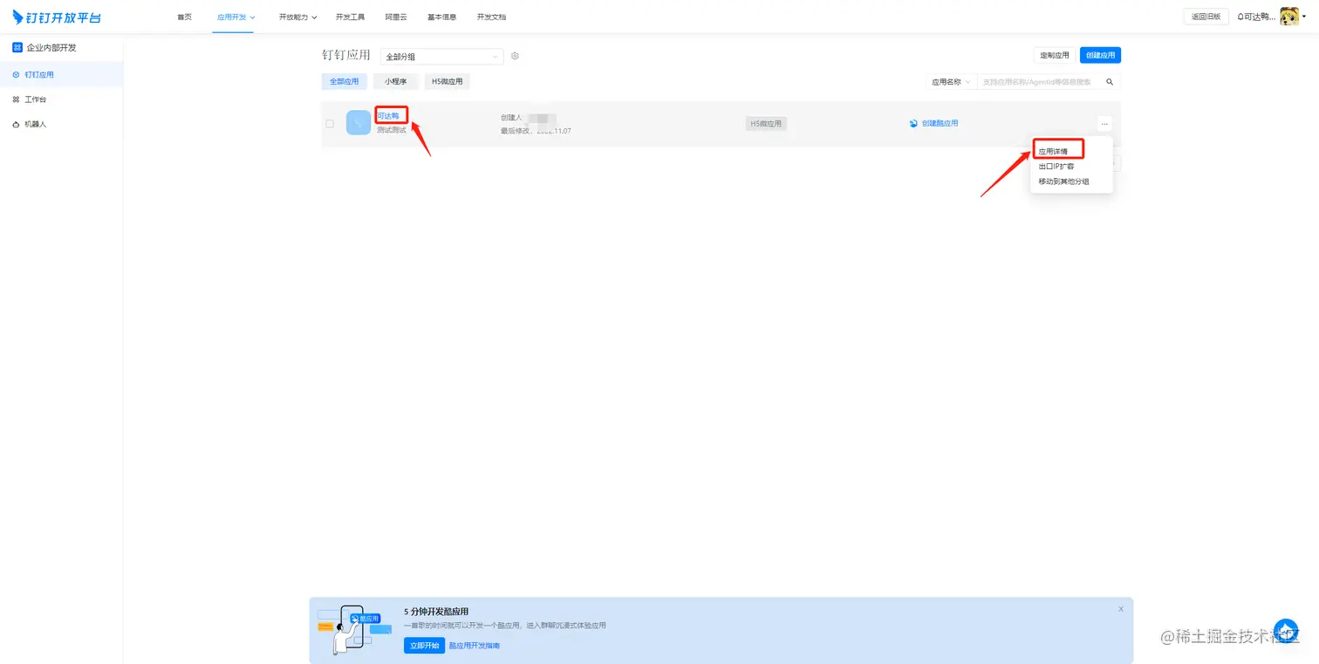The height and width of the screenshot is (664, 1319).
Task: Click the 创建酷应用 link
Action: click(x=940, y=124)
